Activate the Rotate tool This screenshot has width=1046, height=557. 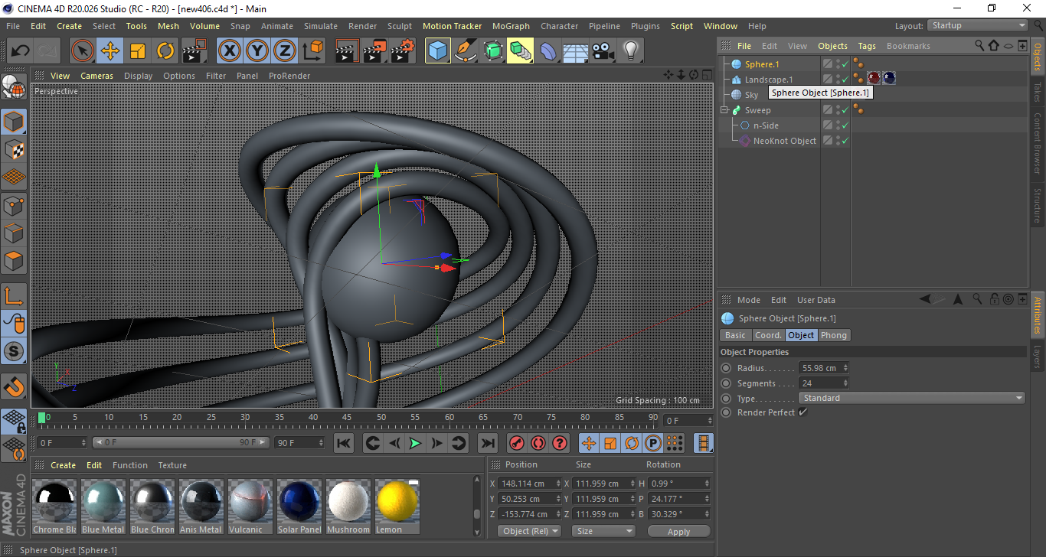[x=165, y=51]
